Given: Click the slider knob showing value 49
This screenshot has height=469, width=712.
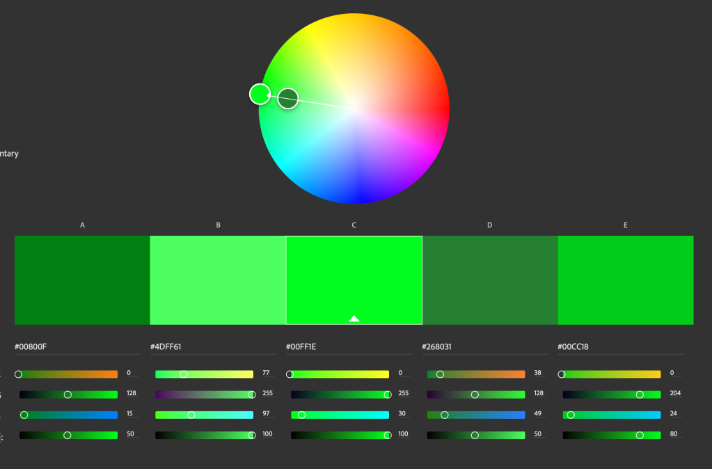Looking at the screenshot, I should 445,415.
